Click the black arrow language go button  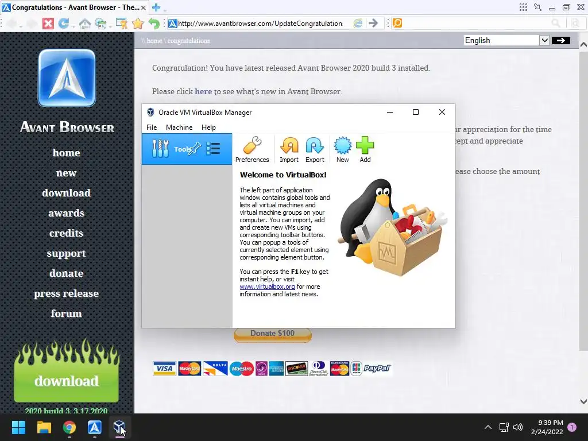coord(561,41)
